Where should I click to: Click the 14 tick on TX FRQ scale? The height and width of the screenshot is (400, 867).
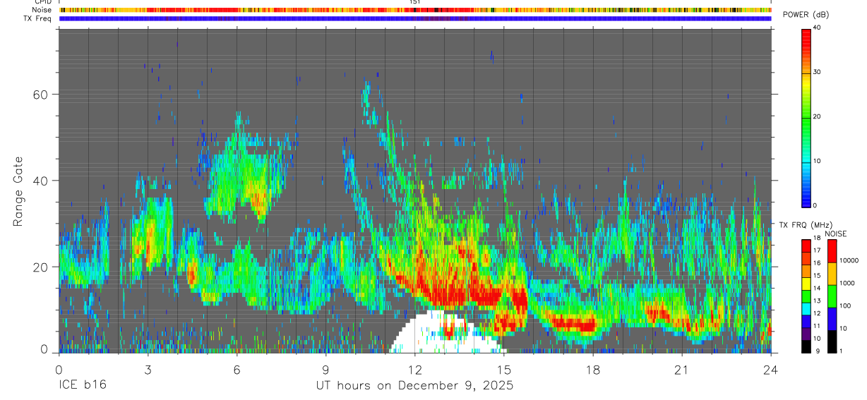(x=817, y=288)
